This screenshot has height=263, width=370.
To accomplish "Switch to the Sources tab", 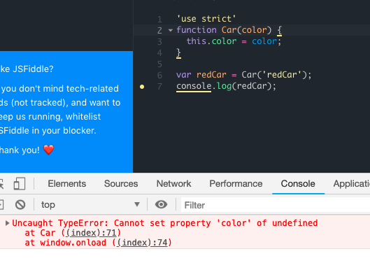I will (x=121, y=184).
